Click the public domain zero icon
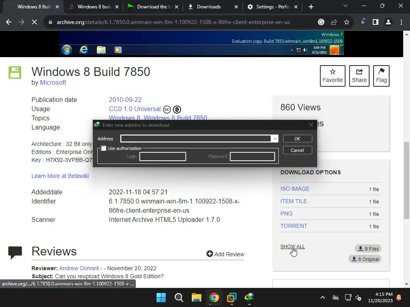410x307 pixels. click(177, 110)
